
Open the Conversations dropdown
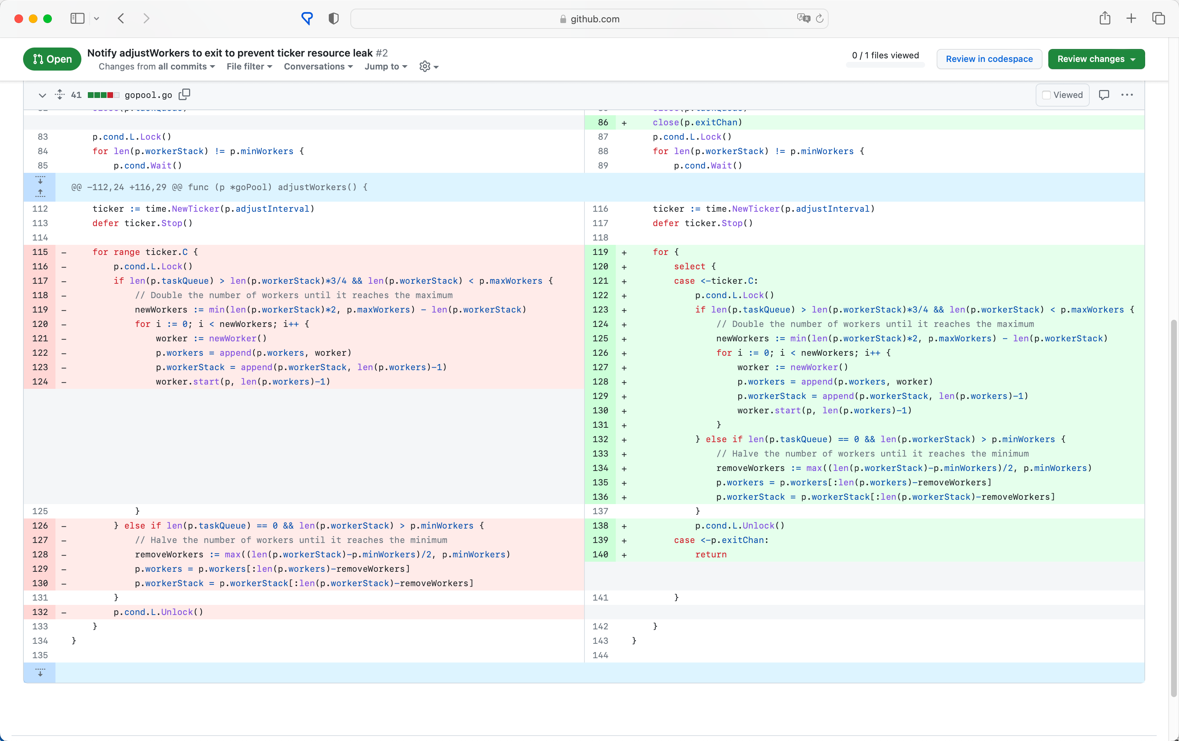pos(318,67)
